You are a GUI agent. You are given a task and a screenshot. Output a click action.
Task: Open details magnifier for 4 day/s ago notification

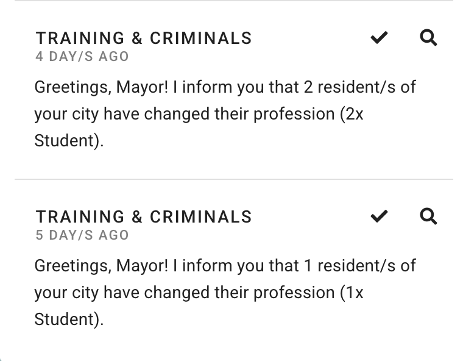(x=428, y=38)
